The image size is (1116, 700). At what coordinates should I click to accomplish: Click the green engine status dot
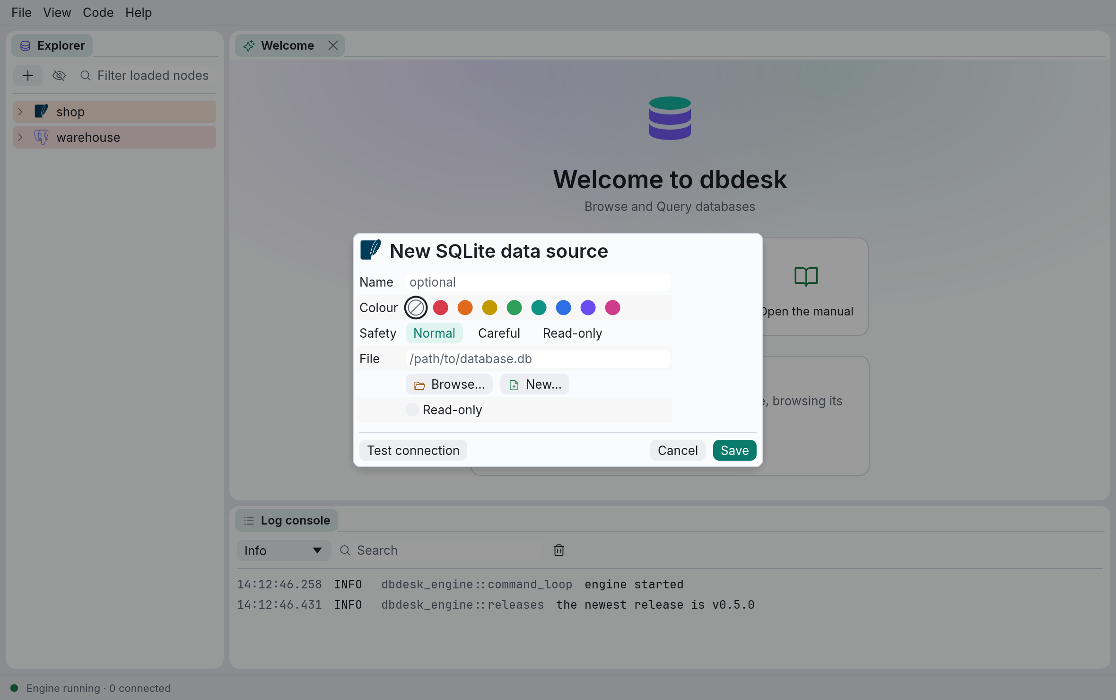14,688
